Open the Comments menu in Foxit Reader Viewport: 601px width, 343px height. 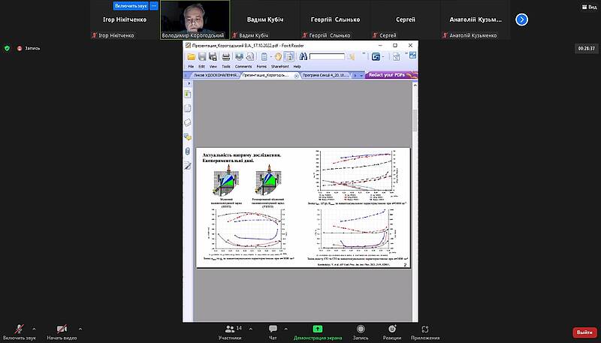(x=243, y=67)
